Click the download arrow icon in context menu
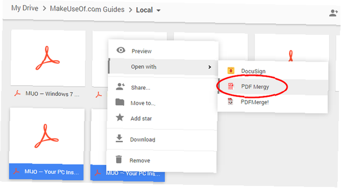 pyautogui.click(x=119, y=138)
